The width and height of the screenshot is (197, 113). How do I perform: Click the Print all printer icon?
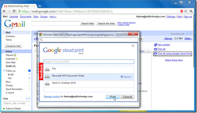click(x=155, y=49)
